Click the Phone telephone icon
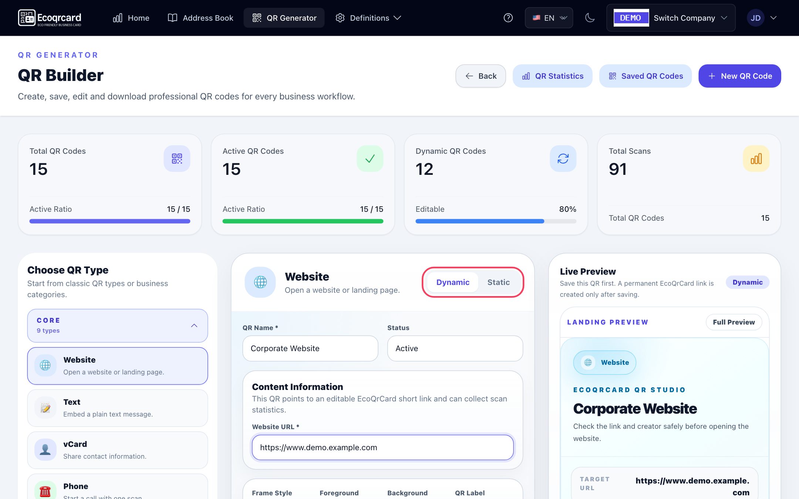 pos(45,492)
